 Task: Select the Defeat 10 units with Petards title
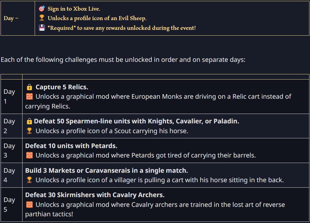tap(71, 146)
